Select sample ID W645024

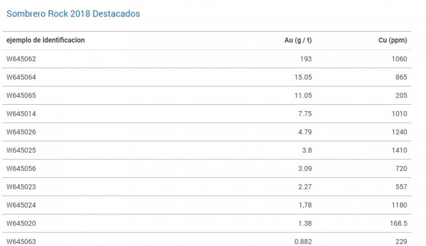click(x=21, y=205)
